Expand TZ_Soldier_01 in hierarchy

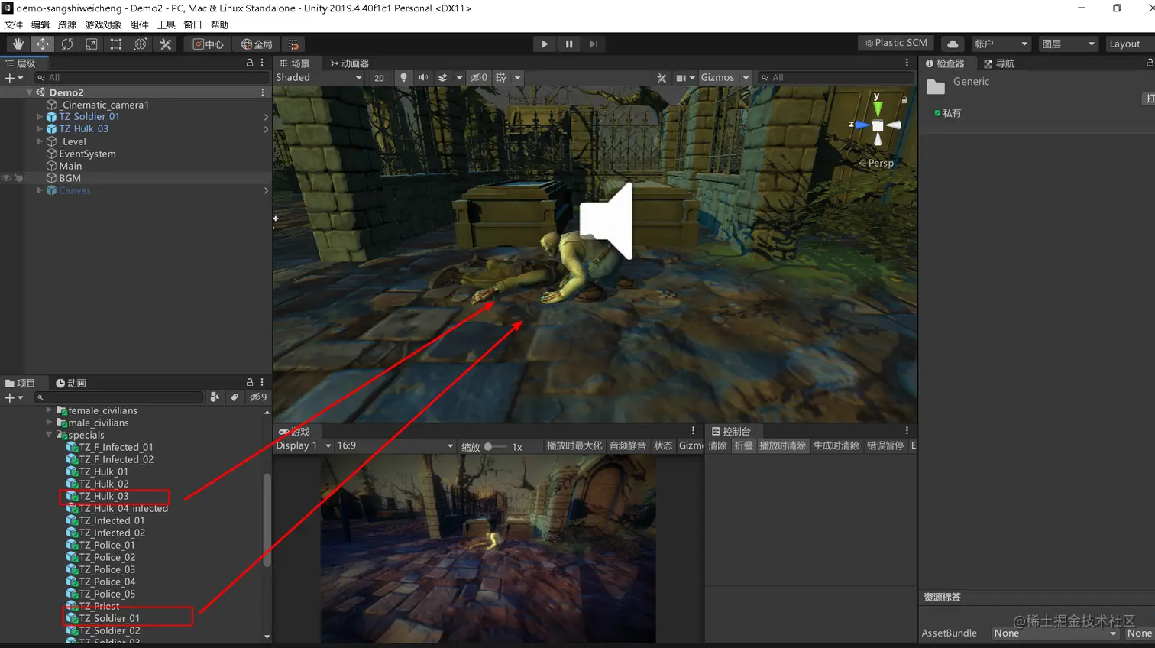[x=40, y=117]
